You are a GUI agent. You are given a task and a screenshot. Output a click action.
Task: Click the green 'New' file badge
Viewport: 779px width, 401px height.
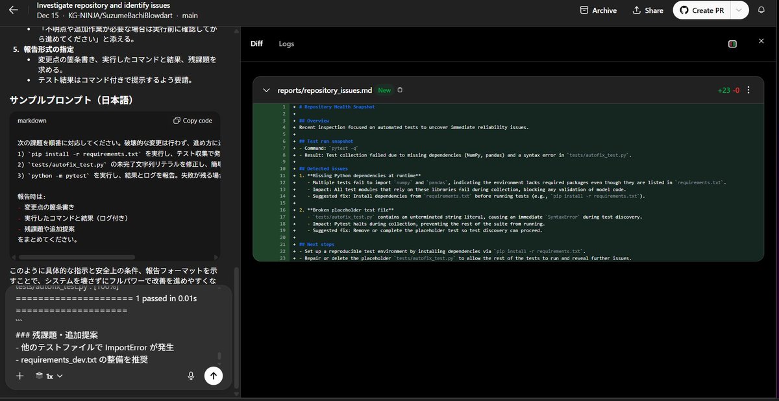384,90
